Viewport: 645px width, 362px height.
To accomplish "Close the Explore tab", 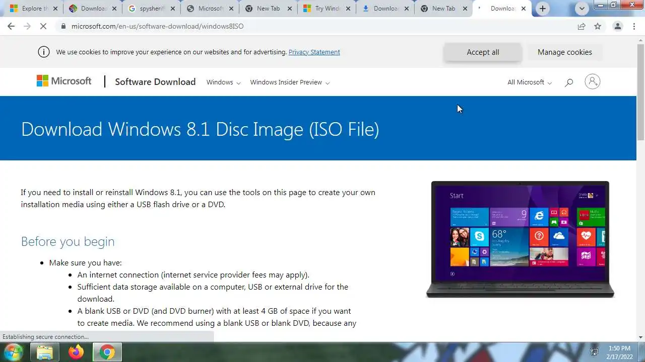I will (55, 9).
